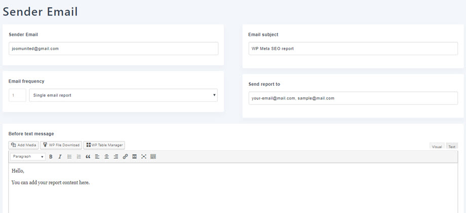
Task: Toggle bold formatting in the editor
Action: pos(51,157)
